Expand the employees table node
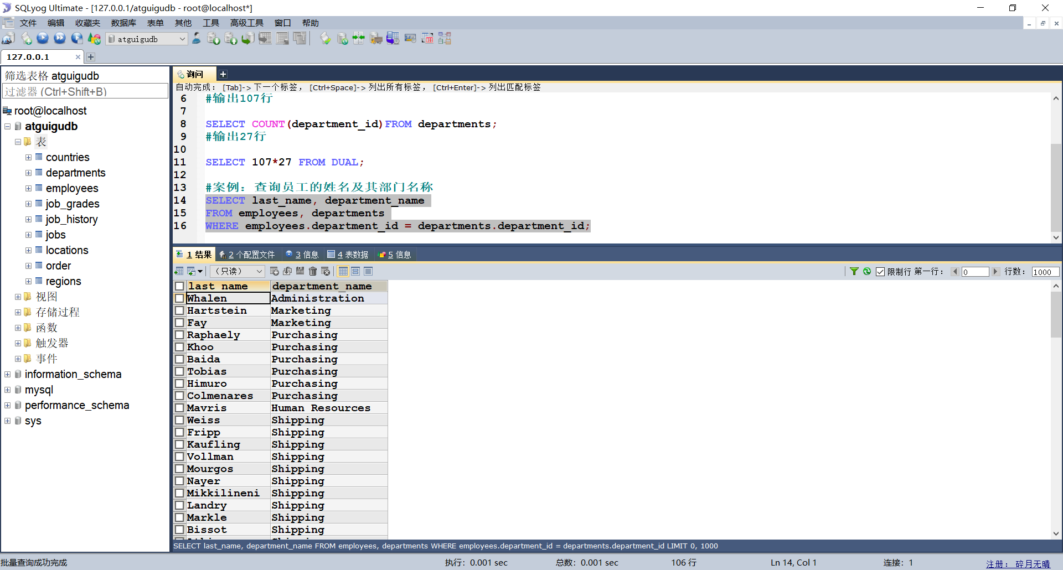This screenshot has width=1063, height=570. [28, 188]
